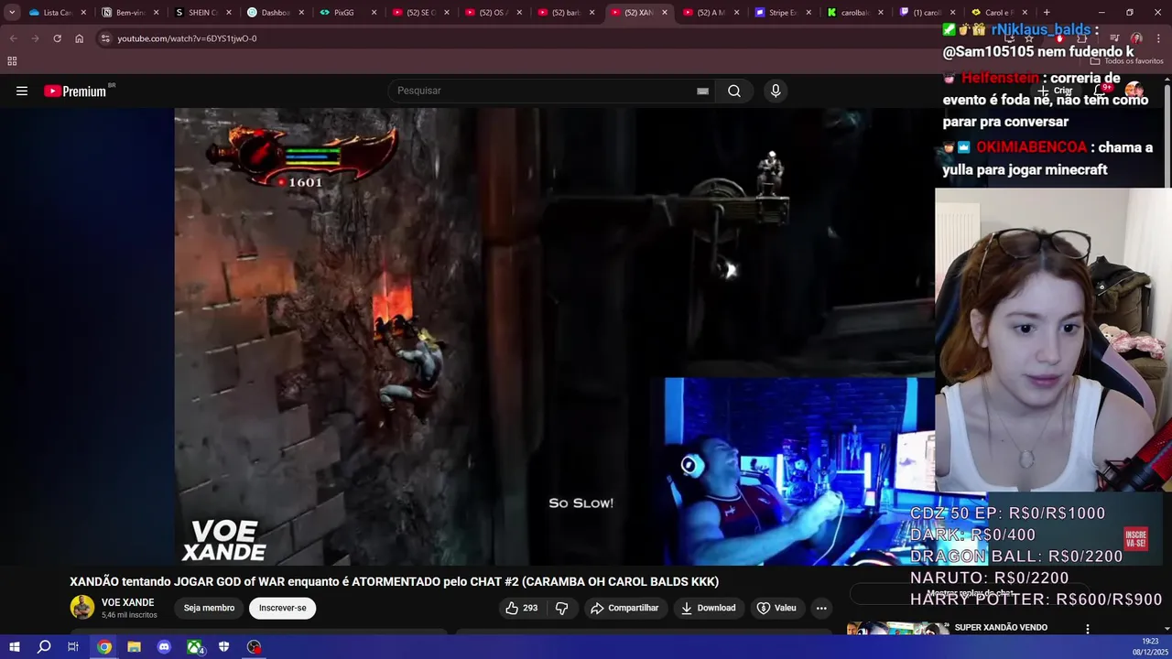Expand the tab search dropdown arrow

point(12,13)
